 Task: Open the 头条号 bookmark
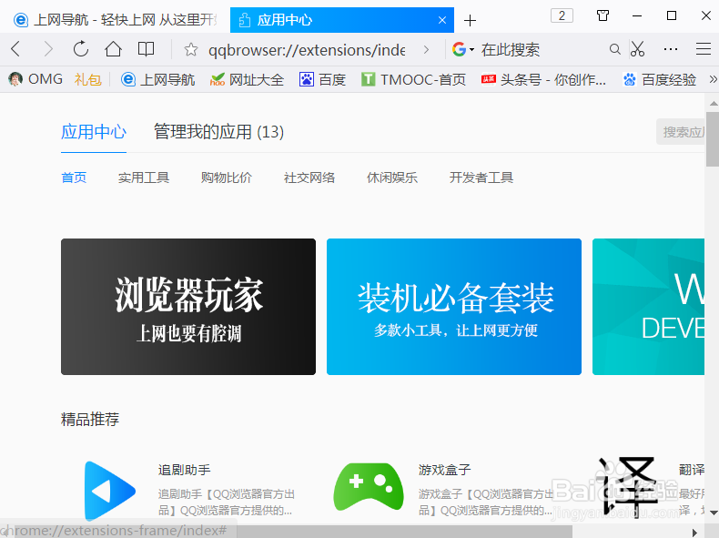(x=543, y=80)
